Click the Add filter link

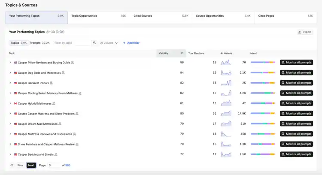[x=131, y=43]
